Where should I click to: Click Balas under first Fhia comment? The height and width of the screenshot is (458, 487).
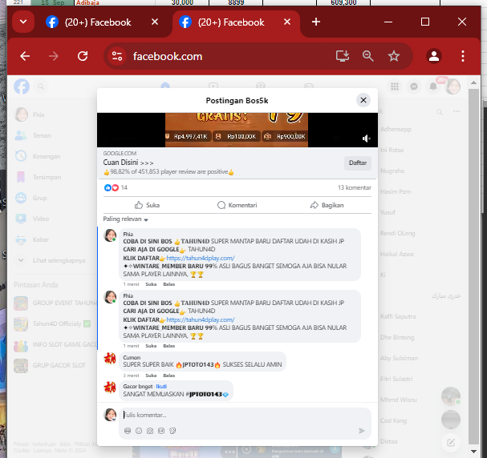(x=169, y=284)
